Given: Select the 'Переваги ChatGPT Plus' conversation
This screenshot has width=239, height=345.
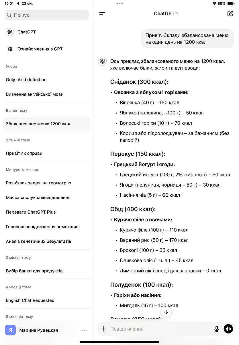Looking at the screenshot, I should click(31, 212).
